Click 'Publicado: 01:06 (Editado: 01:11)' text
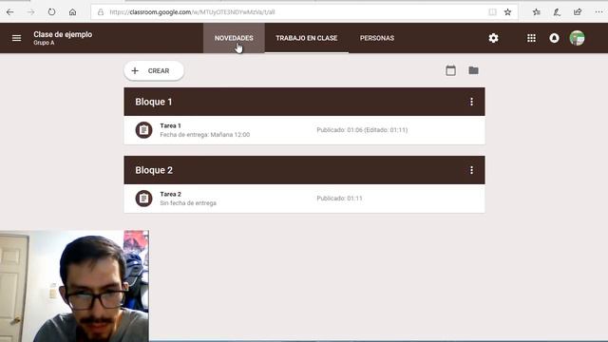608x342 pixels. (x=362, y=130)
